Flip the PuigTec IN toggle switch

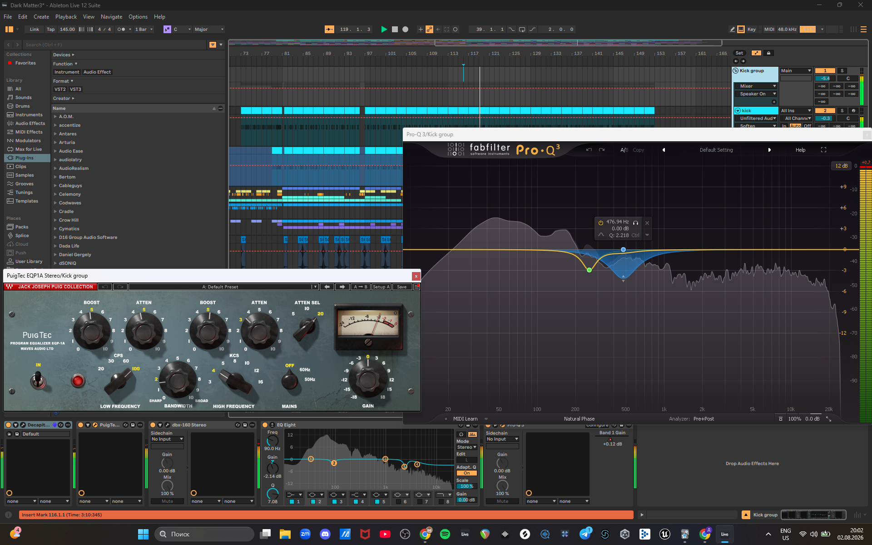click(x=38, y=379)
